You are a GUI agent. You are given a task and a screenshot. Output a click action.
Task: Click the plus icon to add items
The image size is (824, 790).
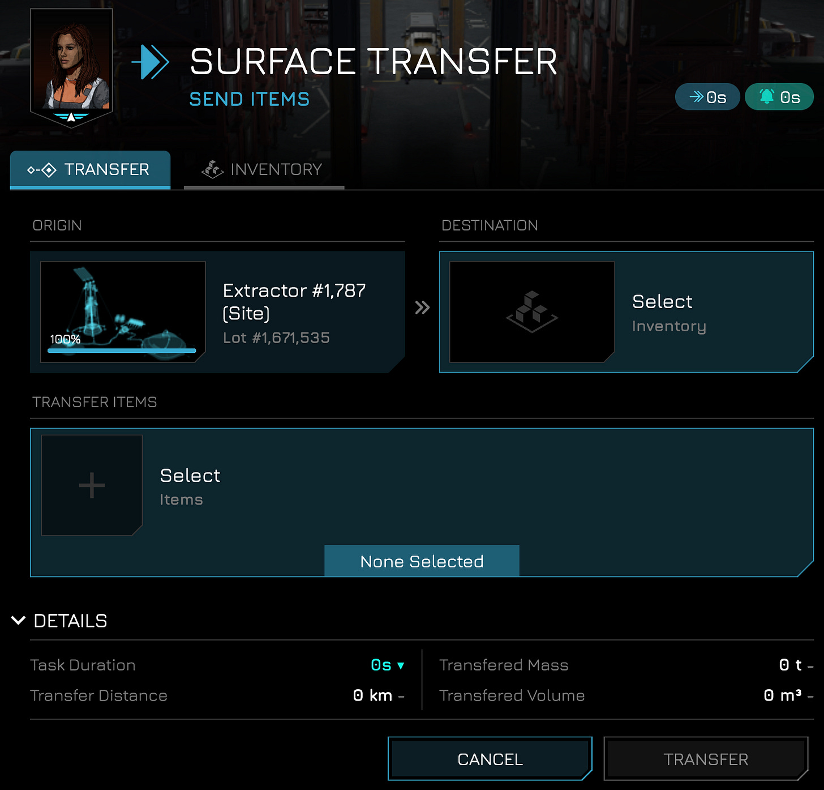click(92, 485)
